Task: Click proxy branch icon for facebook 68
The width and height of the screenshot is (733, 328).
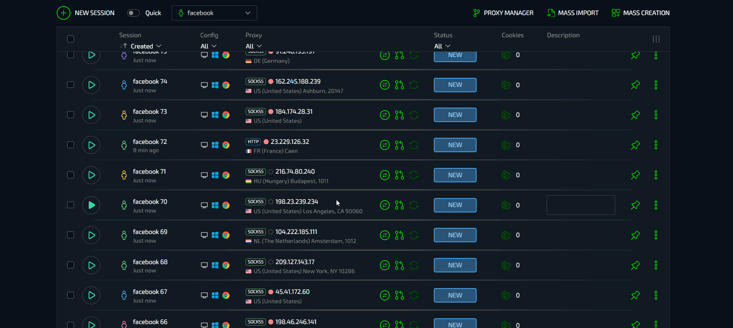Action: (399, 265)
